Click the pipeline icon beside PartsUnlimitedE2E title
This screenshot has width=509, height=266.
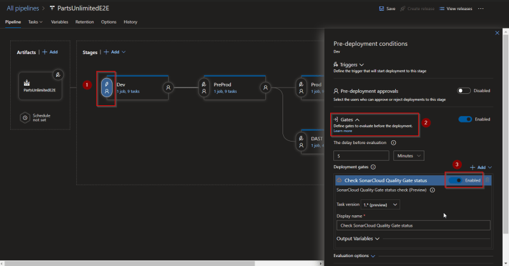(52, 8)
